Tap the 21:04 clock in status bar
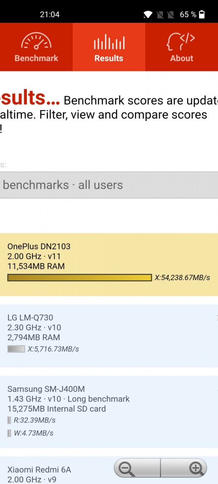 [50, 14]
